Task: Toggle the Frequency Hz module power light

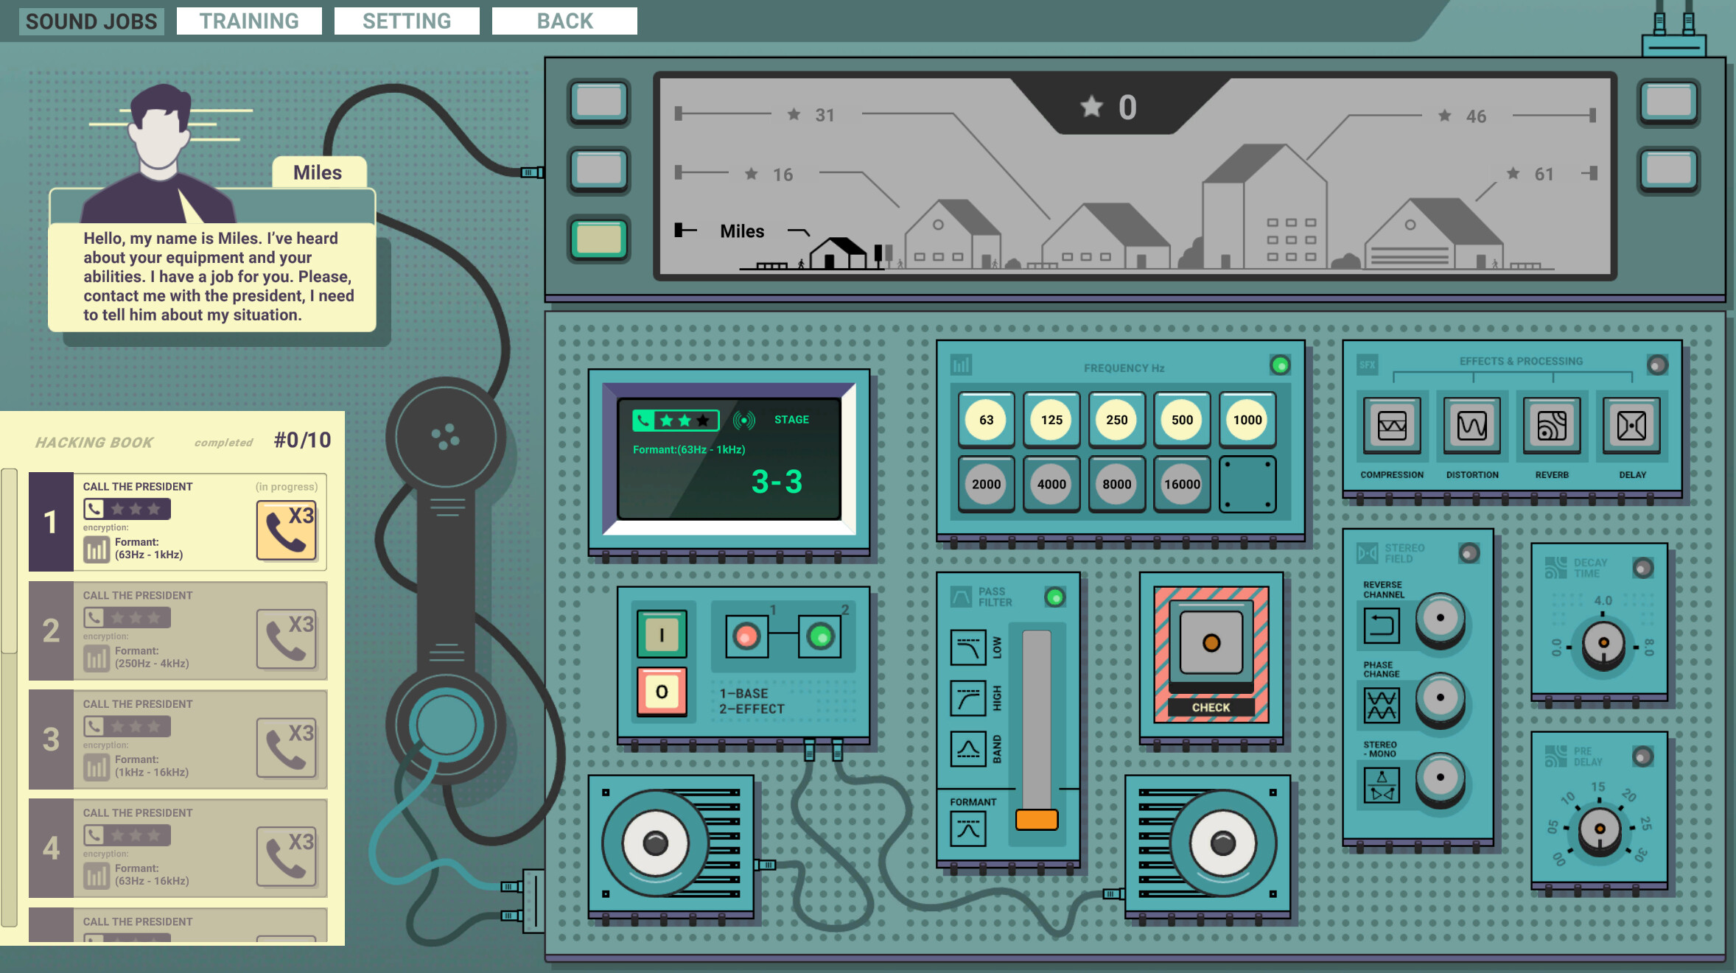Action: pos(1281,365)
